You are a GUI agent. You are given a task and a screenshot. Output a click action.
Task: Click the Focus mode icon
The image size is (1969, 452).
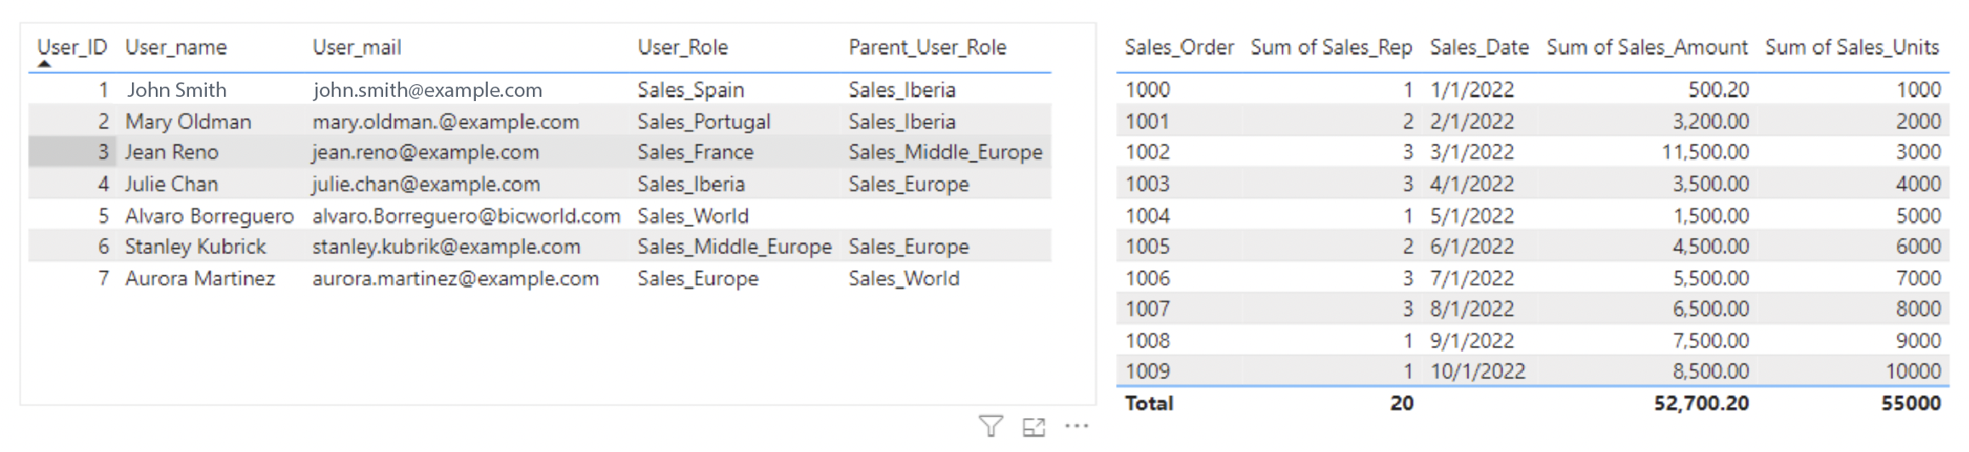click(1033, 427)
